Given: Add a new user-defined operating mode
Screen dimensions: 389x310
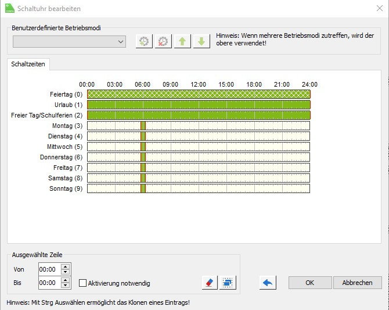Looking at the screenshot, I should click(144, 41).
